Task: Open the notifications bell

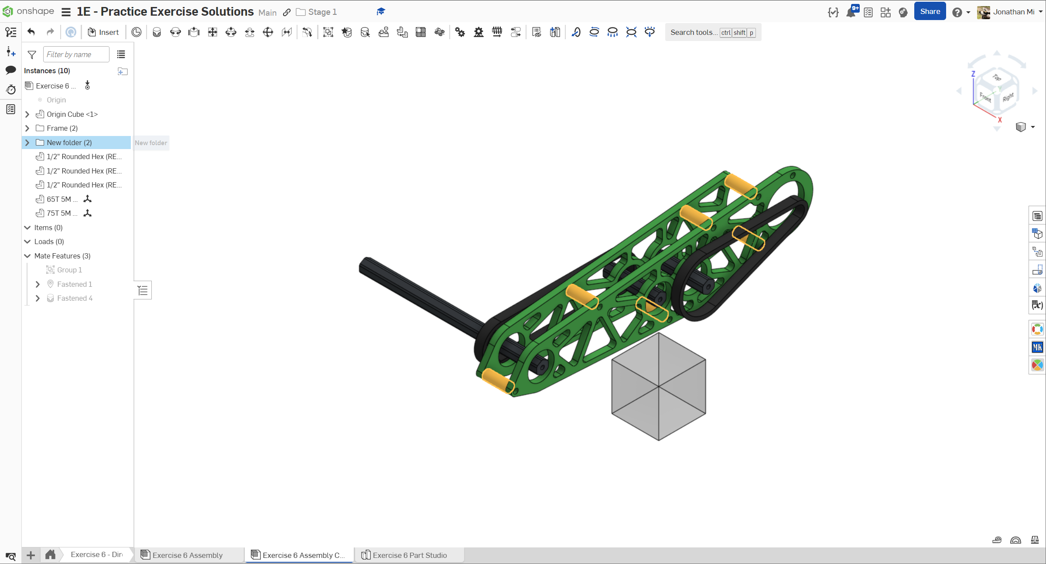Action: pyautogui.click(x=851, y=12)
